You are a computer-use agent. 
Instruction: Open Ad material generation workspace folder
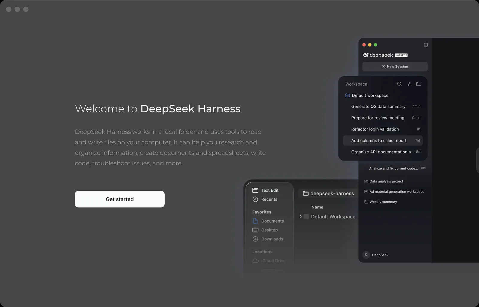[x=394, y=192]
